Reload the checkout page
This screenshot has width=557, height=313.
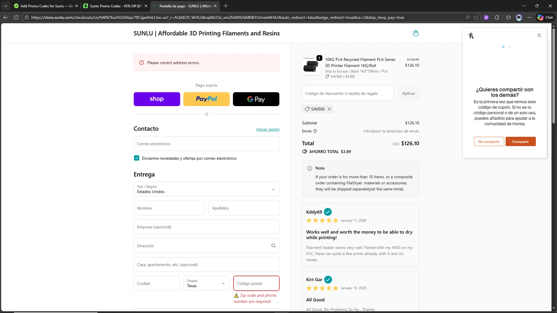click(x=16, y=17)
